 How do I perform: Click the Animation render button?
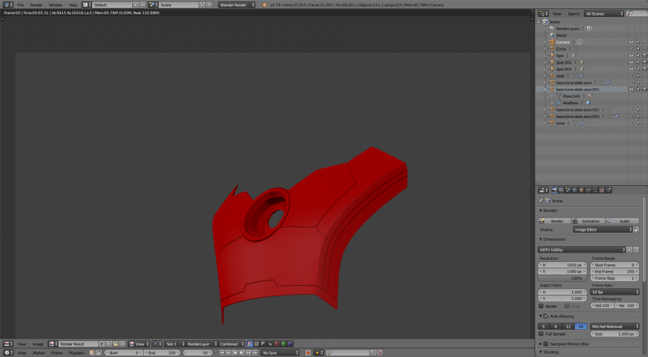tap(588, 221)
